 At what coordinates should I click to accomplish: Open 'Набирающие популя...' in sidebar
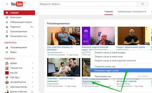[x=22, y=22]
